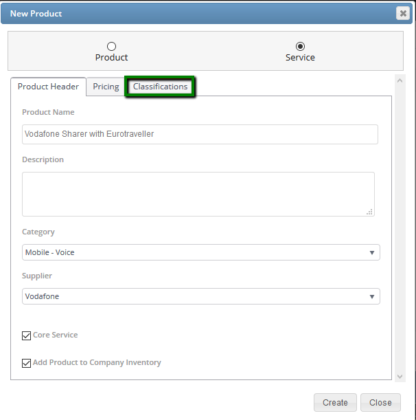Click the Description resize grip handle
The width and height of the screenshot is (416, 420).
pos(369,212)
